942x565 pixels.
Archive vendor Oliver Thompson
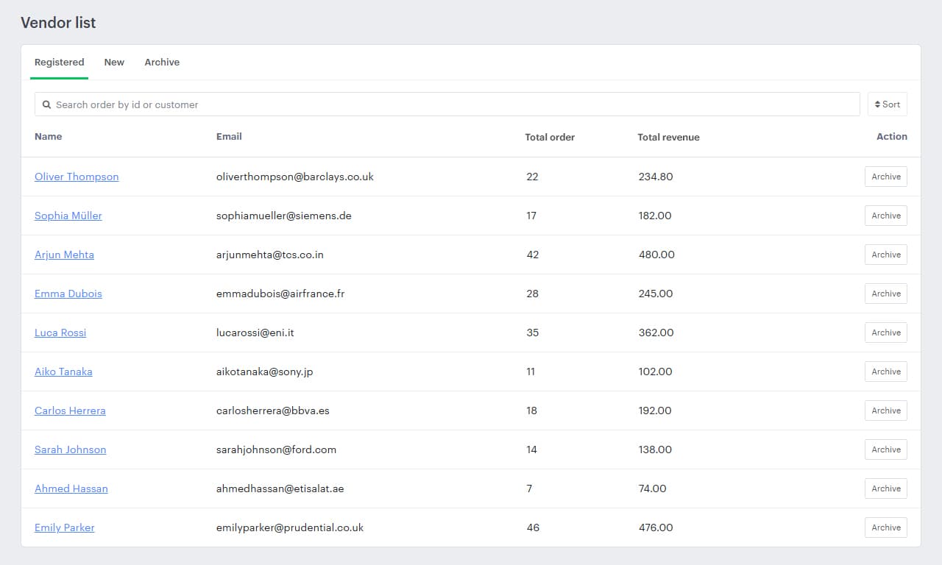(x=885, y=177)
